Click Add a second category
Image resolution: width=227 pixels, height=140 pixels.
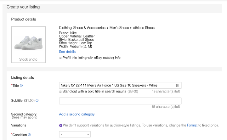(x=77, y=114)
